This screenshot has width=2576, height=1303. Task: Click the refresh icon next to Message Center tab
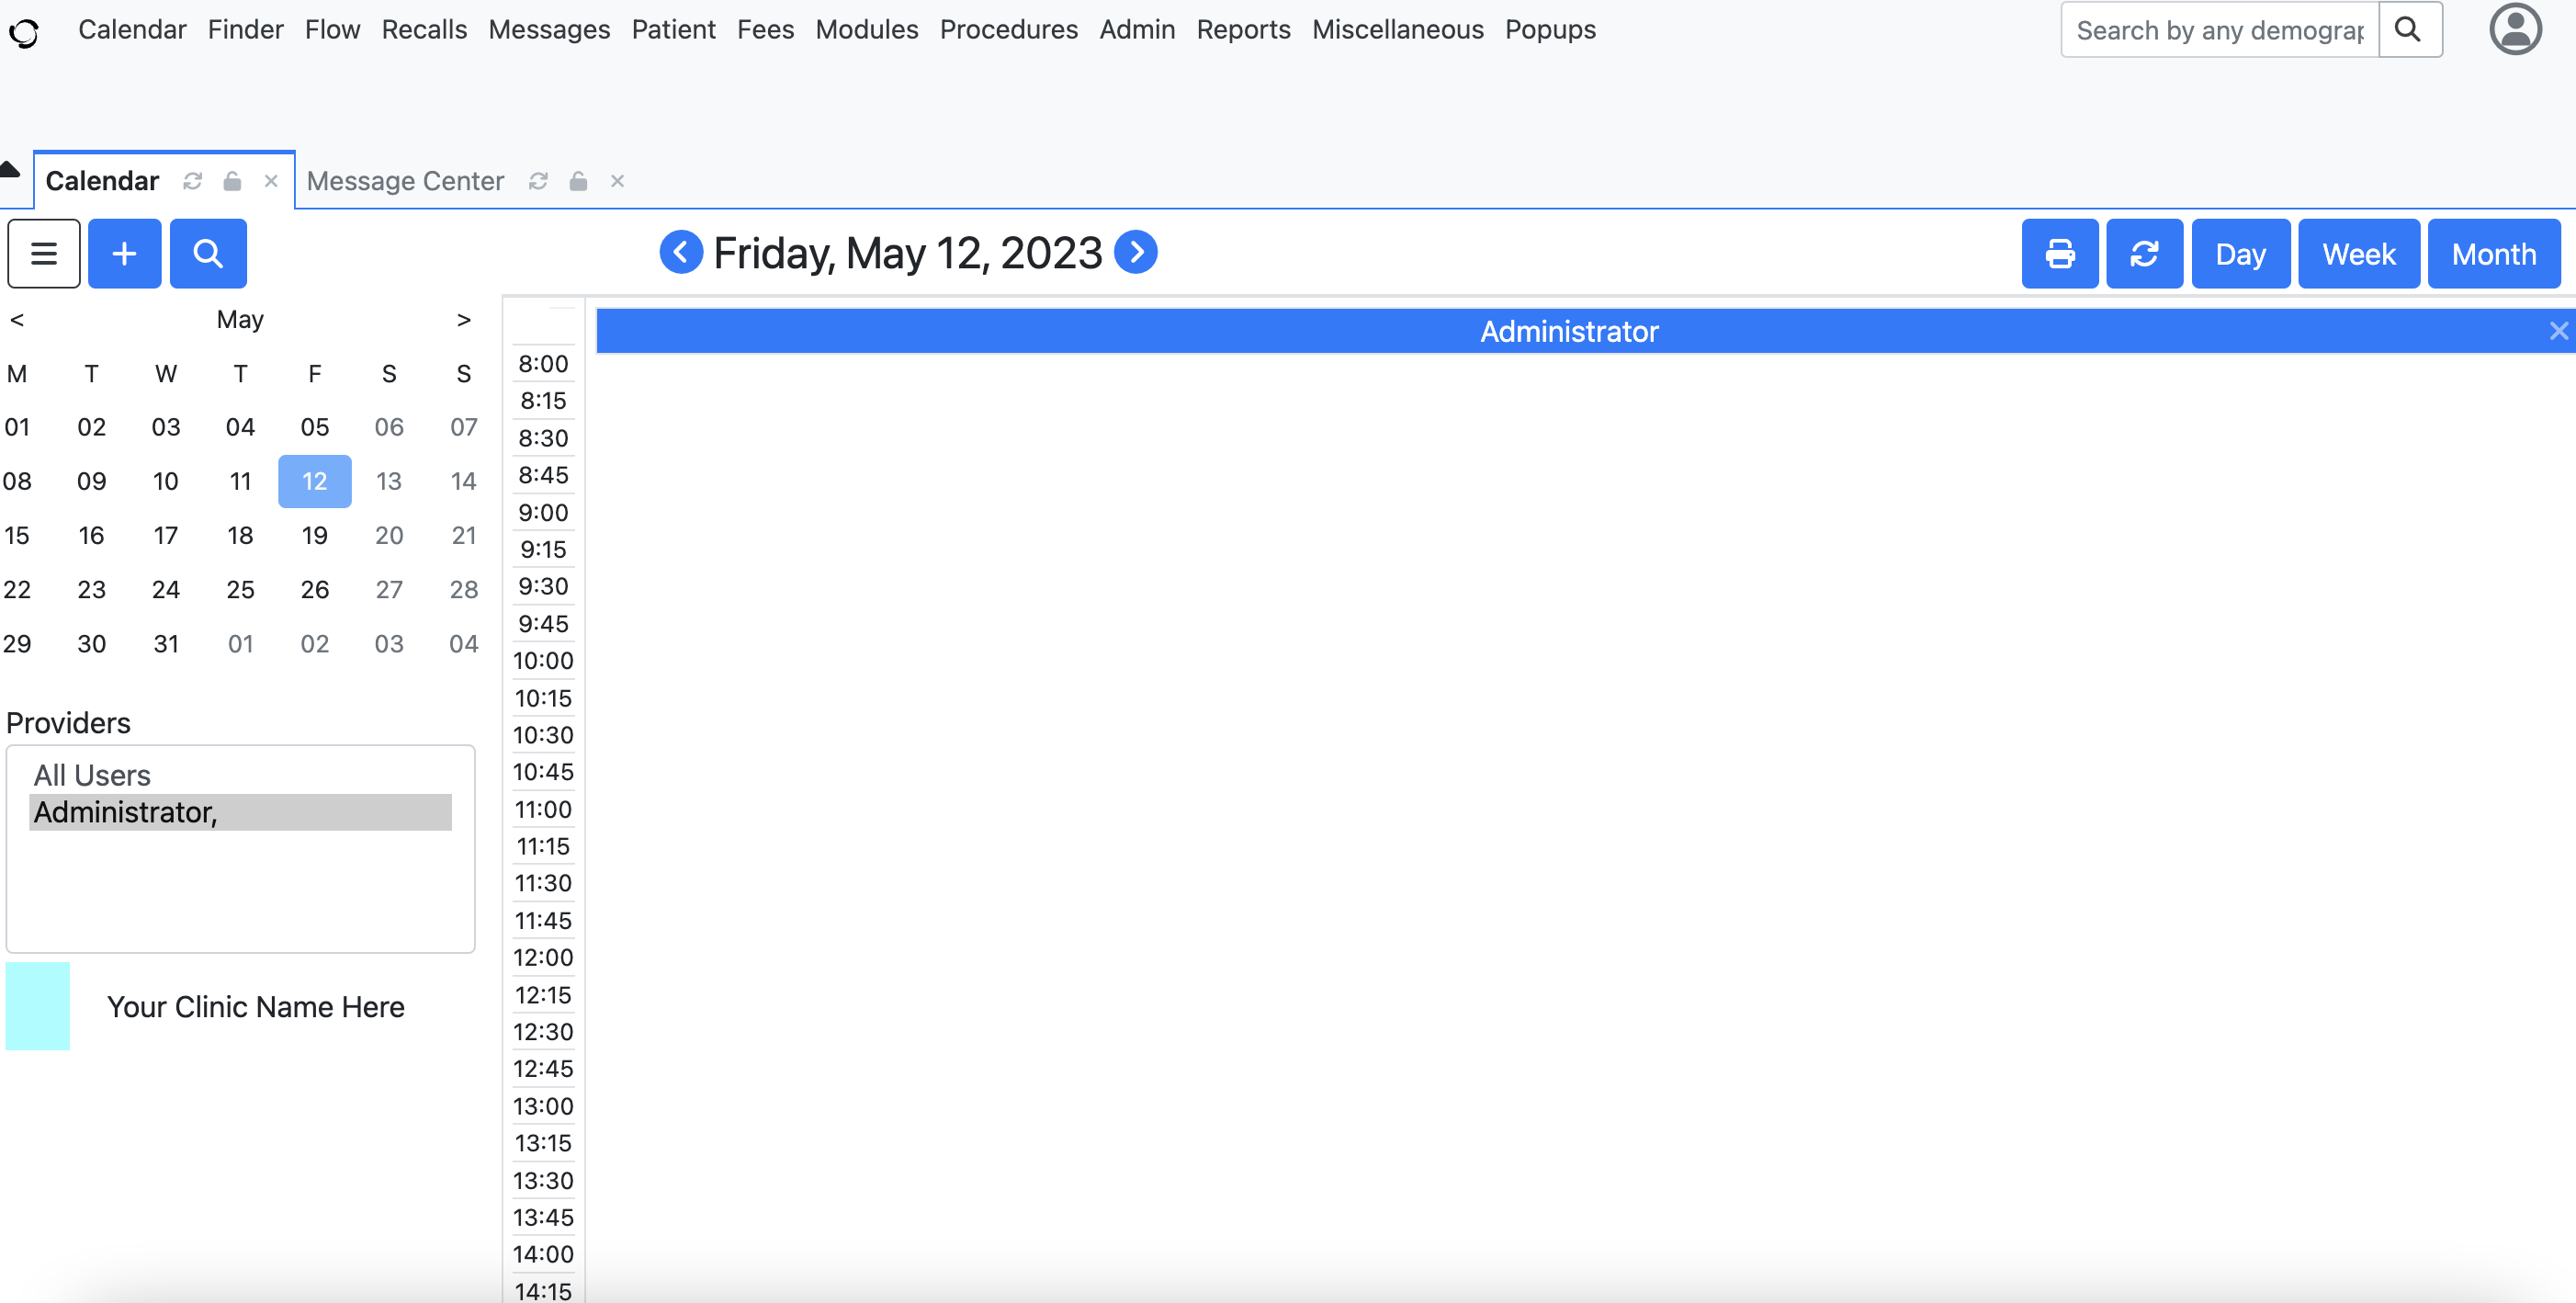(x=538, y=181)
